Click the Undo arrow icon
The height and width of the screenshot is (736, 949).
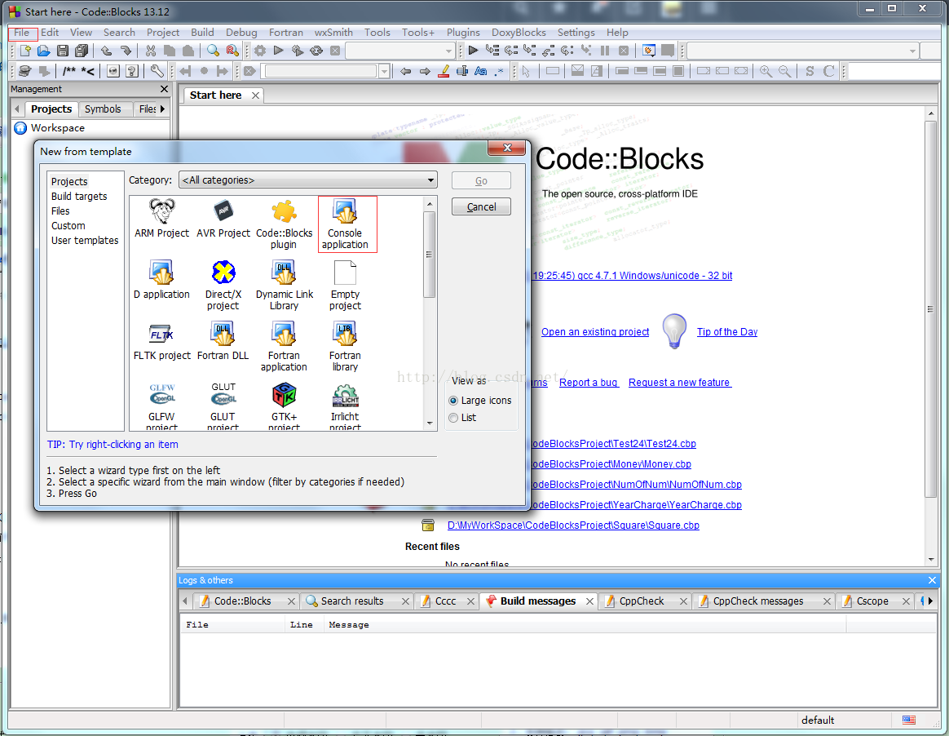[107, 51]
